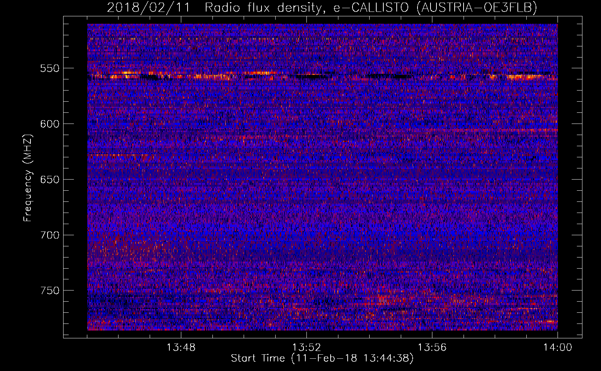Click the 550 frequency tick label
Screen dimensions: 601x371
(50, 68)
